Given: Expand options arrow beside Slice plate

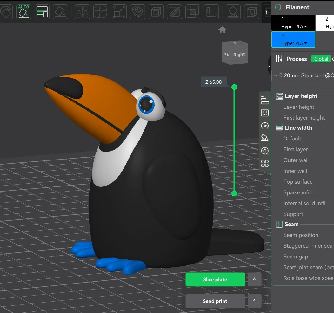Looking at the screenshot, I should 254,279.
